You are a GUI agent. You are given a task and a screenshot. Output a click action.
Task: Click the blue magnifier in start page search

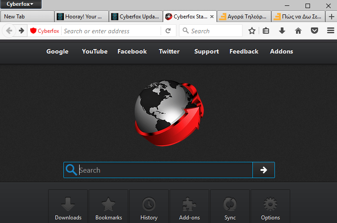coord(71,170)
